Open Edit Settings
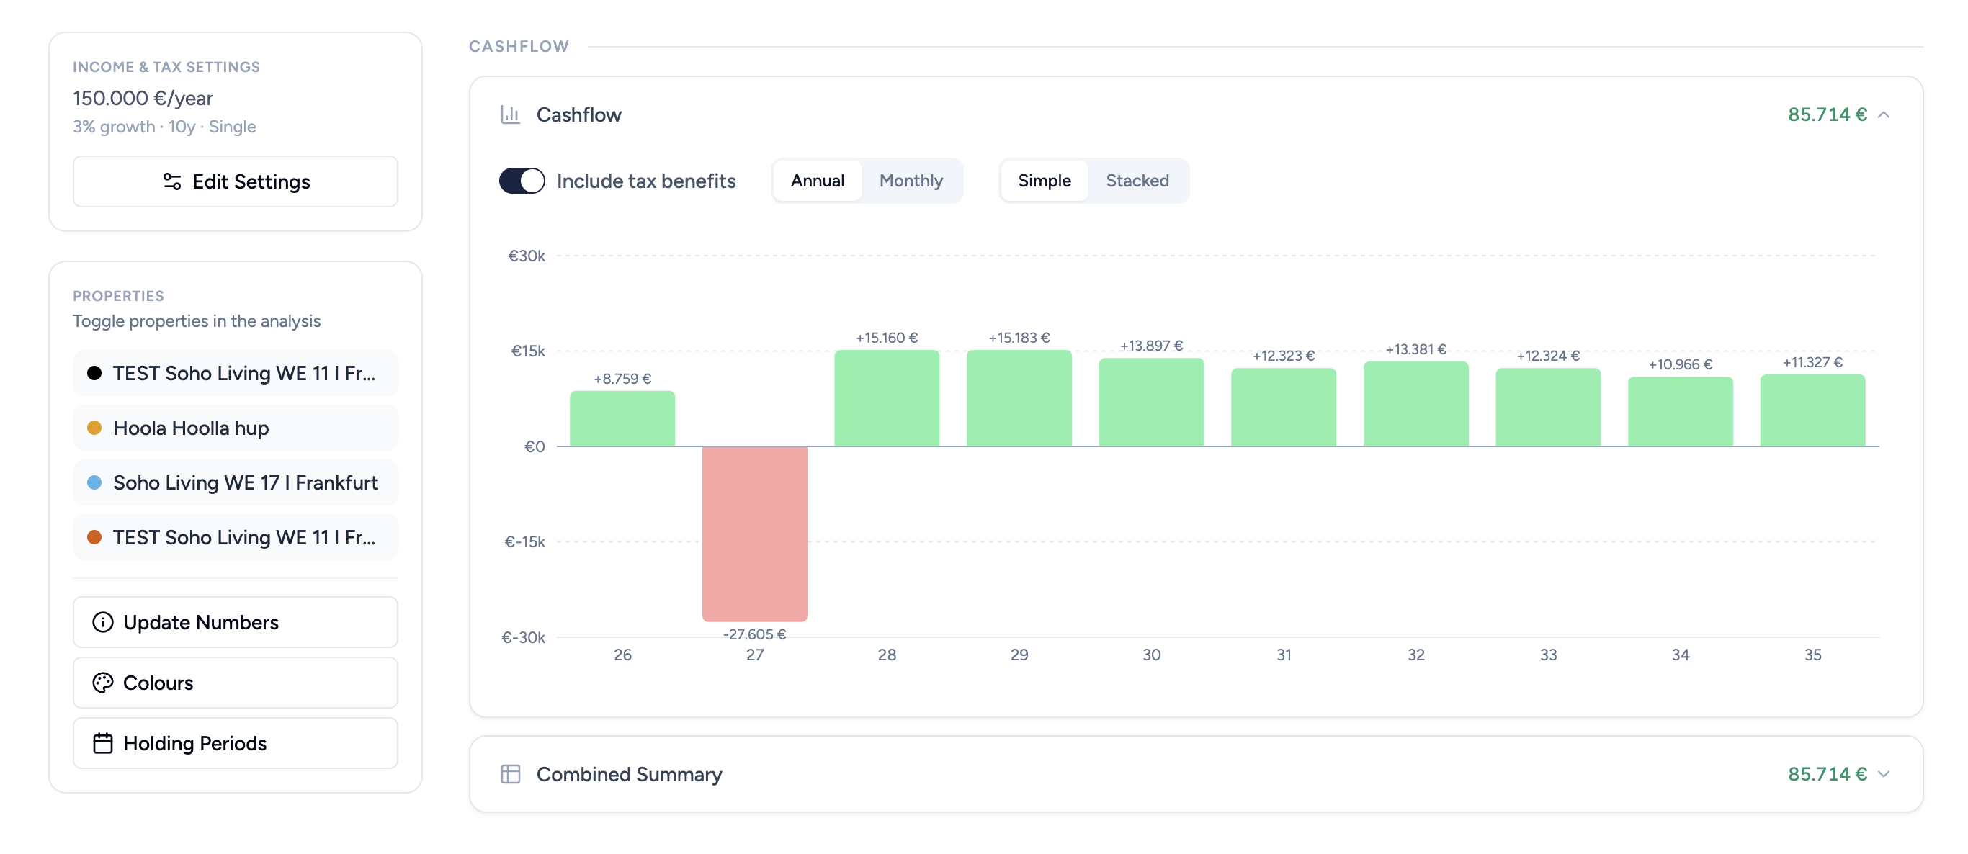This screenshot has width=1968, height=854. click(235, 181)
